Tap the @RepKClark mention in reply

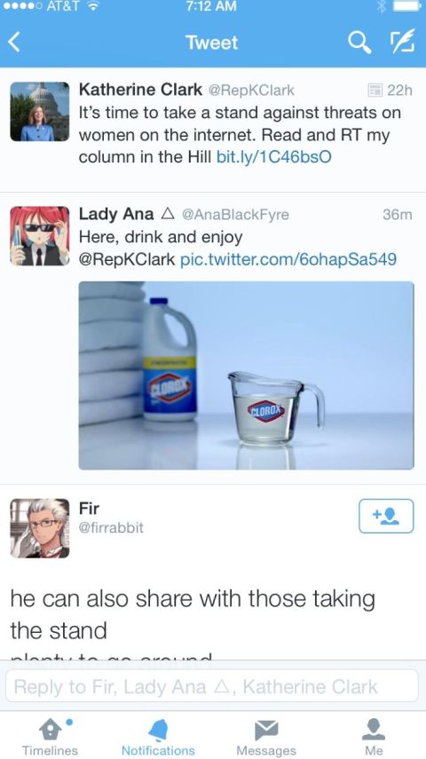coord(127,259)
